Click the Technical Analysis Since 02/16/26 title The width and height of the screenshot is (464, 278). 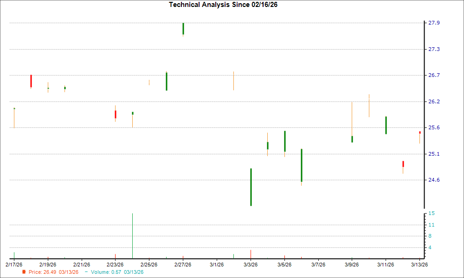click(x=223, y=5)
